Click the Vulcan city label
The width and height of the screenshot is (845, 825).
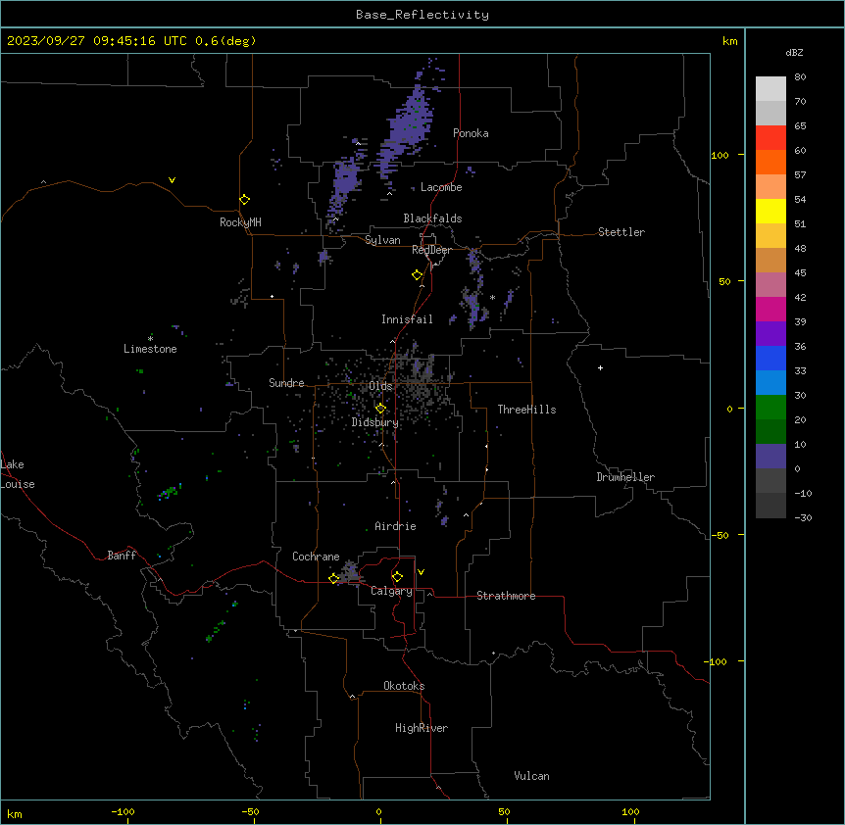point(531,776)
